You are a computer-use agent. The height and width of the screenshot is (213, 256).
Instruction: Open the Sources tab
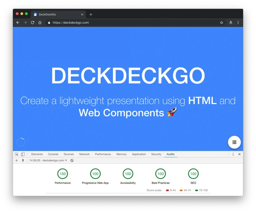coord(69,154)
